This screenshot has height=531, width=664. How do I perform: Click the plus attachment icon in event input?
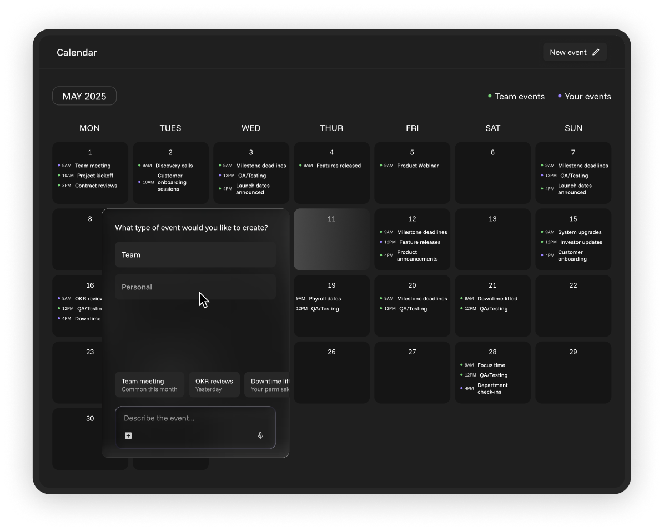128,435
